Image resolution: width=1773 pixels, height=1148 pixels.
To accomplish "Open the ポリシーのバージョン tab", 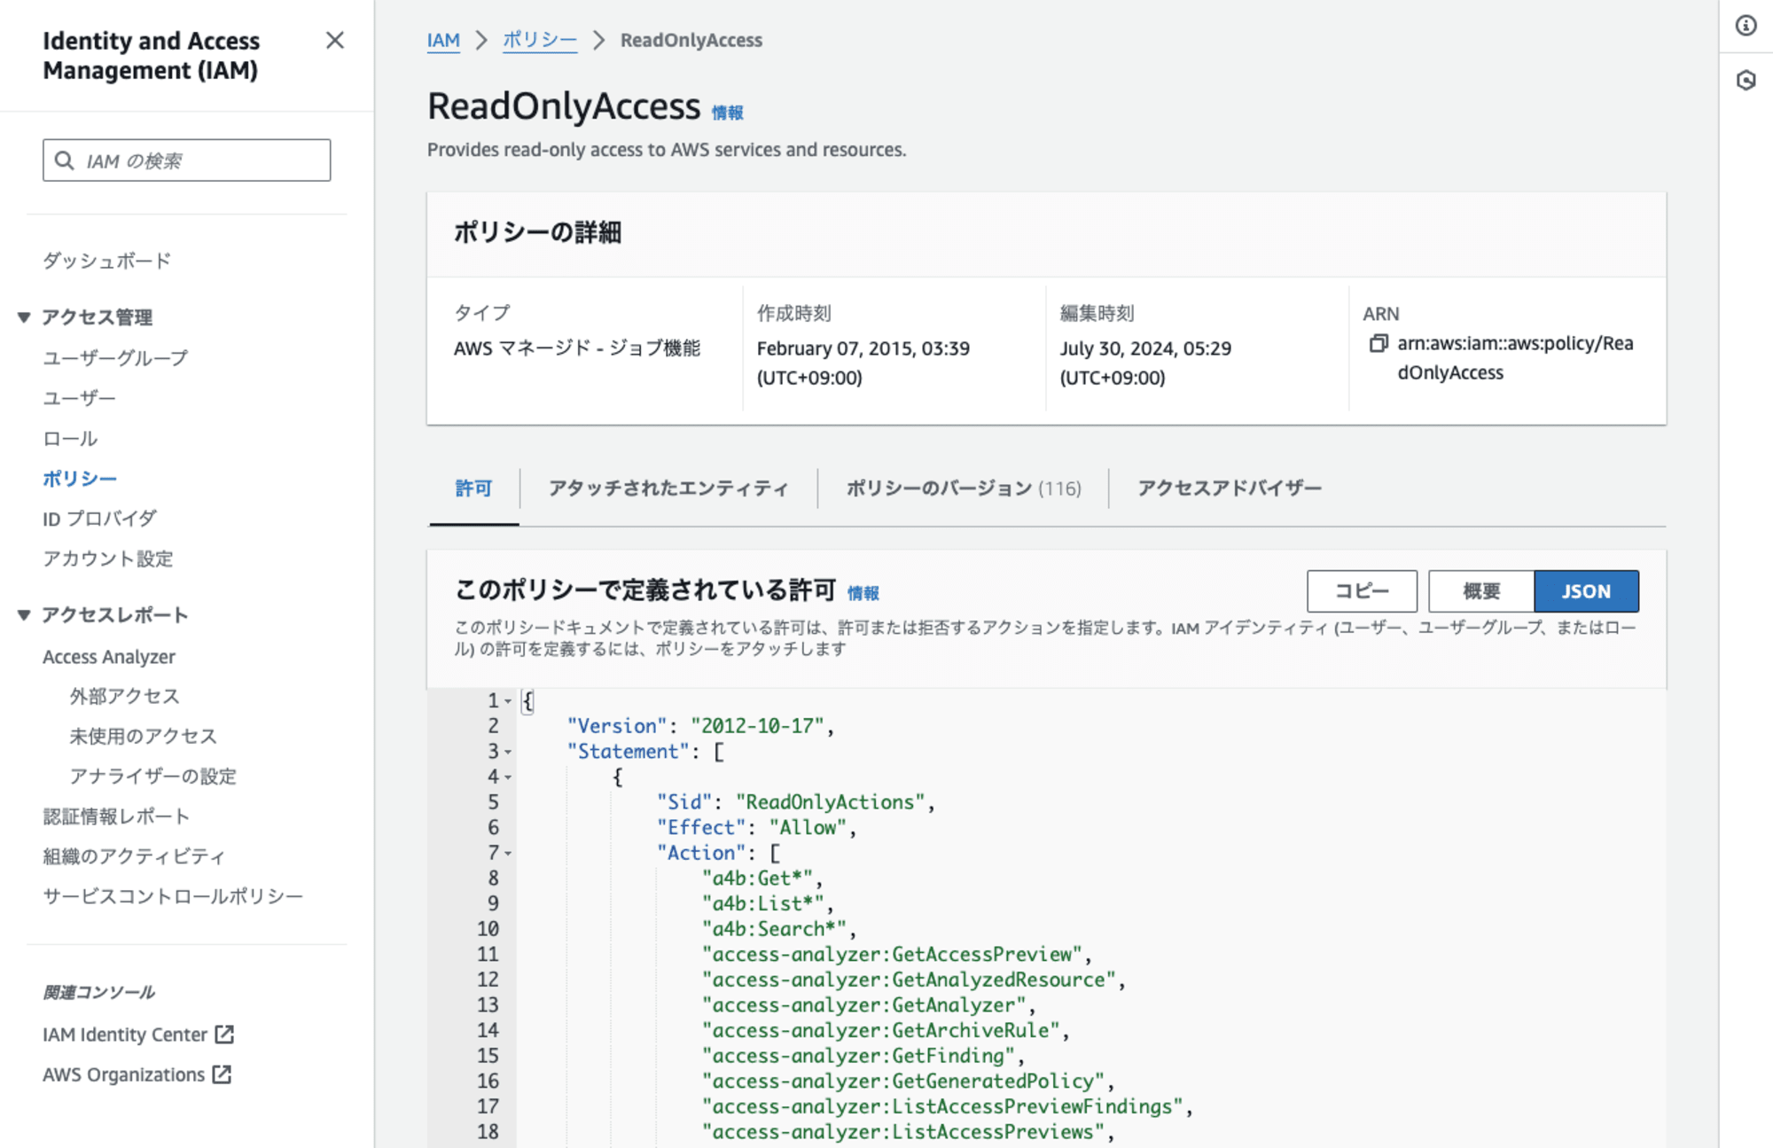I will [x=963, y=488].
